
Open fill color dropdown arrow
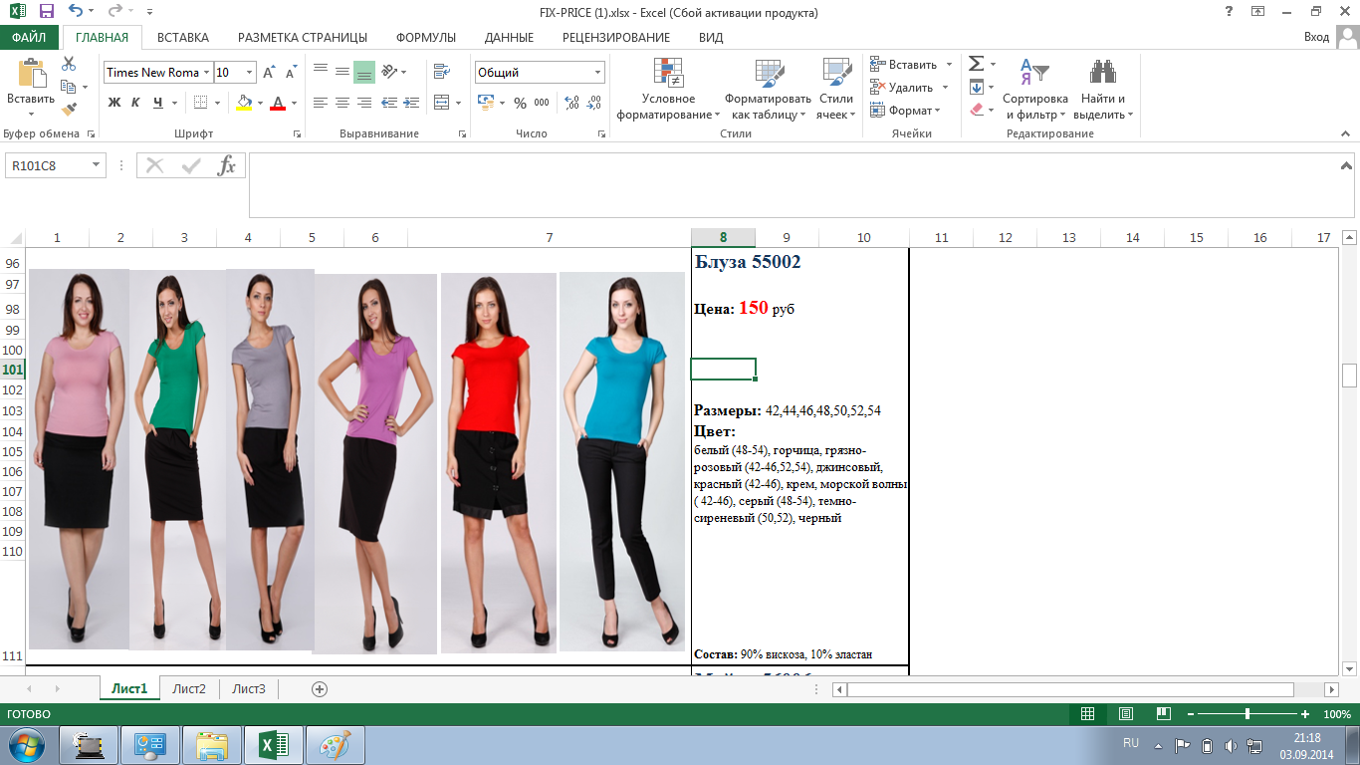pyautogui.click(x=260, y=103)
